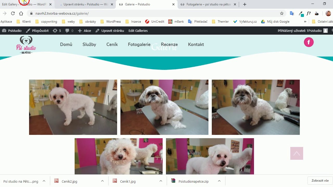Navigate to Domů page
The width and height of the screenshot is (333, 187).
click(66, 44)
